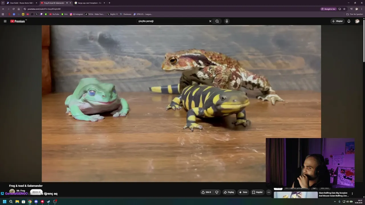Install or cast via the address bar screen icon

[340, 9]
